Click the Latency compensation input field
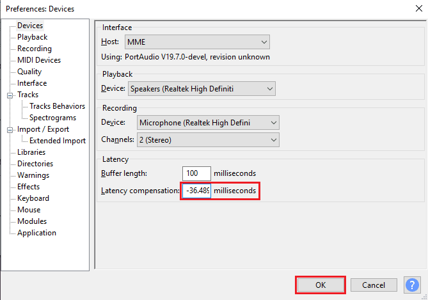Image resolution: width=428 pixels, height=300 pixels. pyautogui.click(x=196, y=191)
